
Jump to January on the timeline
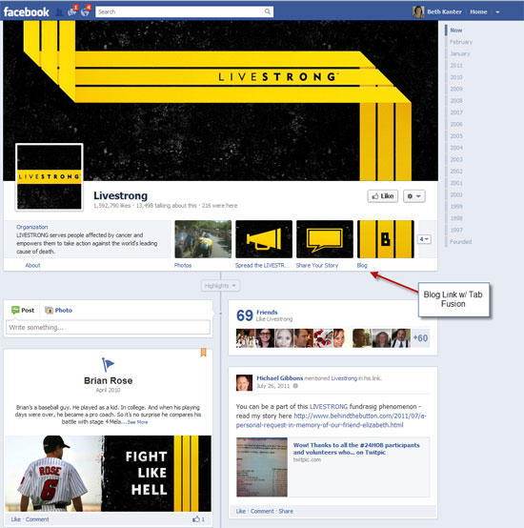tap(460, 53)
